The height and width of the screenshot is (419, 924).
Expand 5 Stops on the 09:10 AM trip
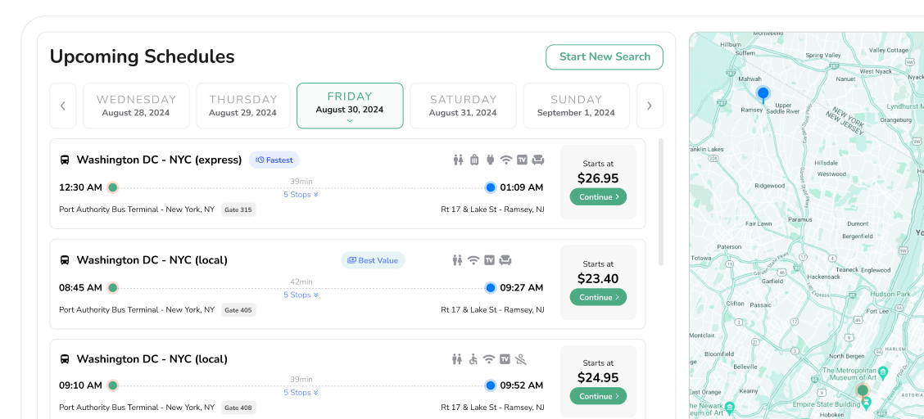tap(301, 393)
